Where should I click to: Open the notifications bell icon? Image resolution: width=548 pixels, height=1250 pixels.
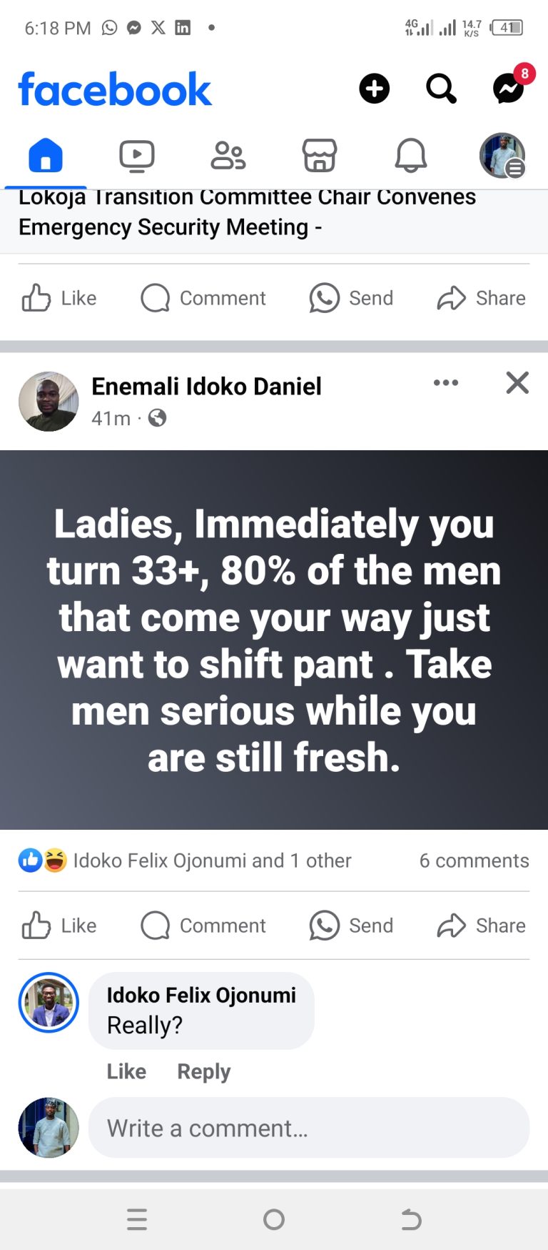[411, 156]
